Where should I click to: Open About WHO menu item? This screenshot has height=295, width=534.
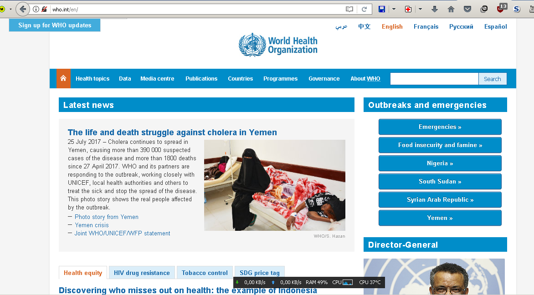pos(365,79)
